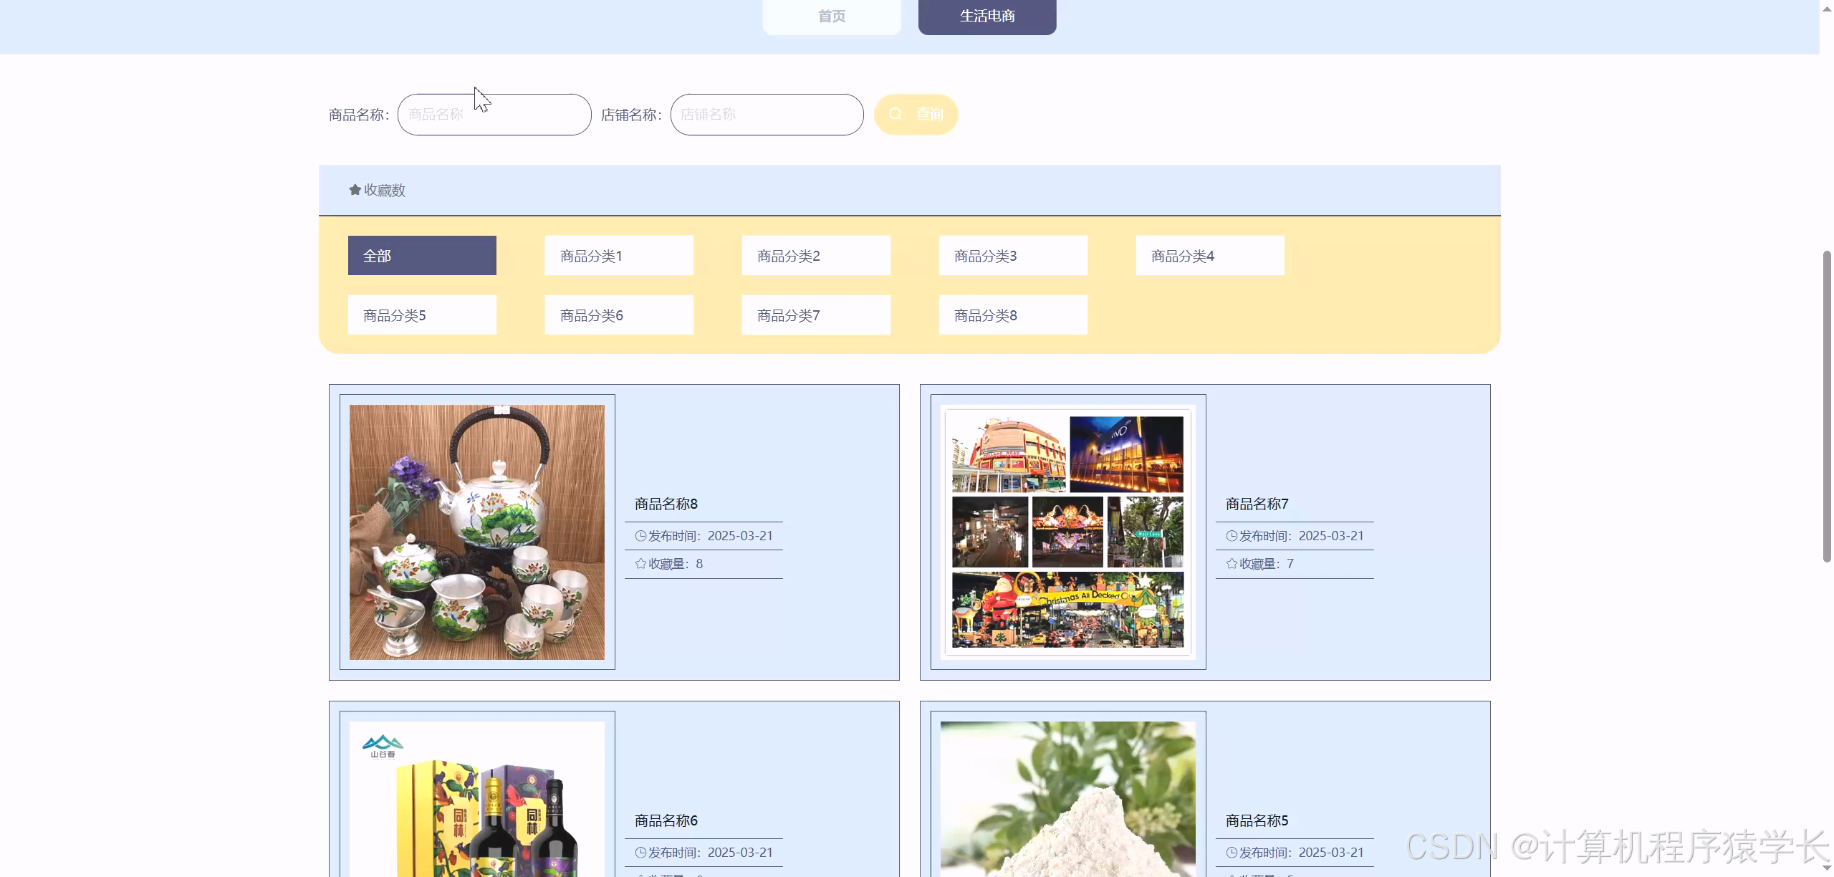The height and width of the screenshot is (877, 1834).
Task: Click clock icon next to 商品名称8 publish date
Action: [x=640, y=535]
